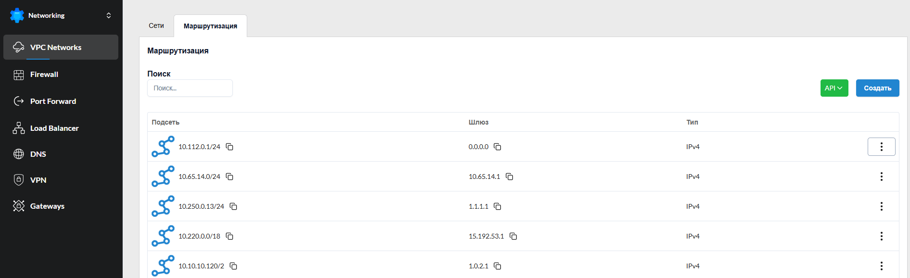This screenshot has width=910, height=278.
Task: Open three-dot menu for 10.65.14.0/24 route
Action: coord(881,177)
